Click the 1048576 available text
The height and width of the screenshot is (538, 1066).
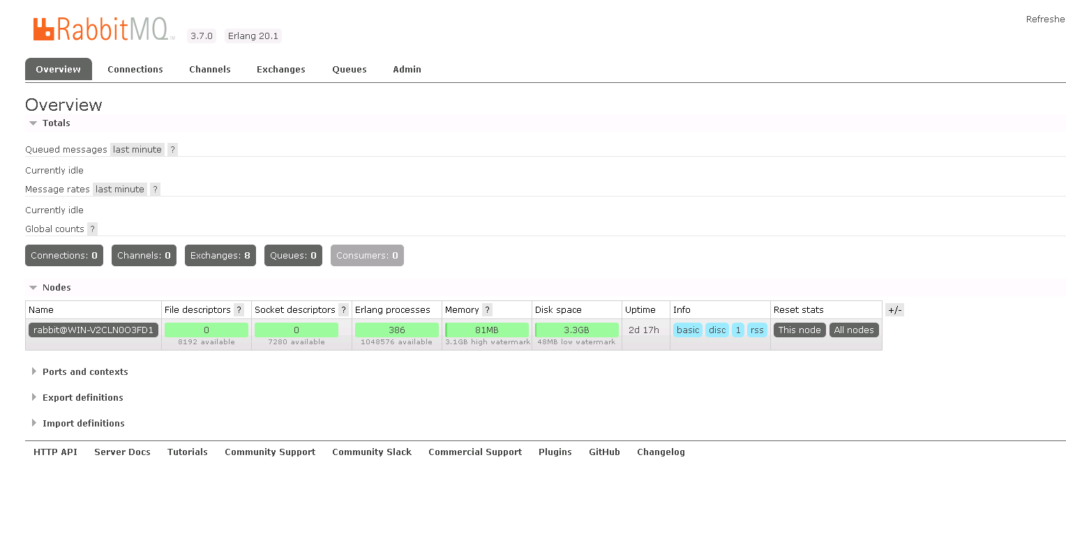point(396,342)
